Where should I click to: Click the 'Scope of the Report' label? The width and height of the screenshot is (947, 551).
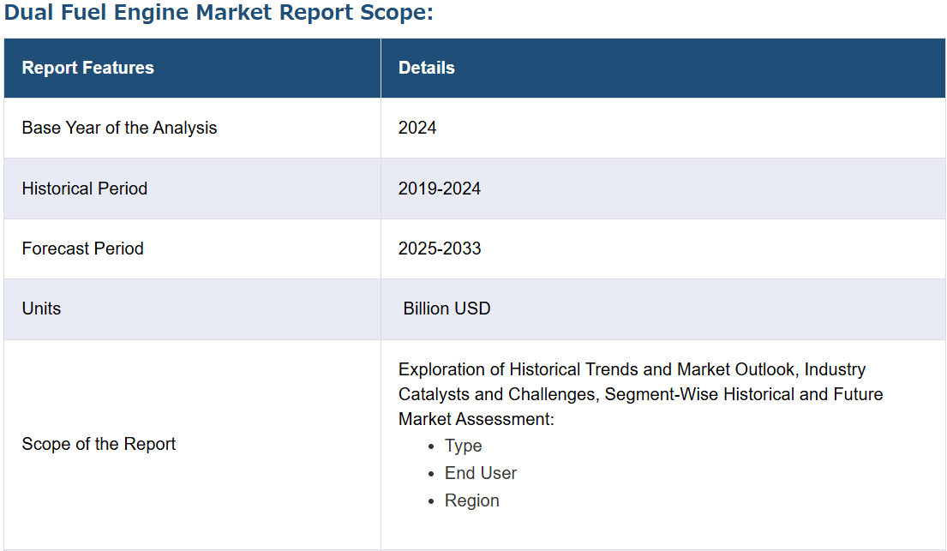point(99,444)
